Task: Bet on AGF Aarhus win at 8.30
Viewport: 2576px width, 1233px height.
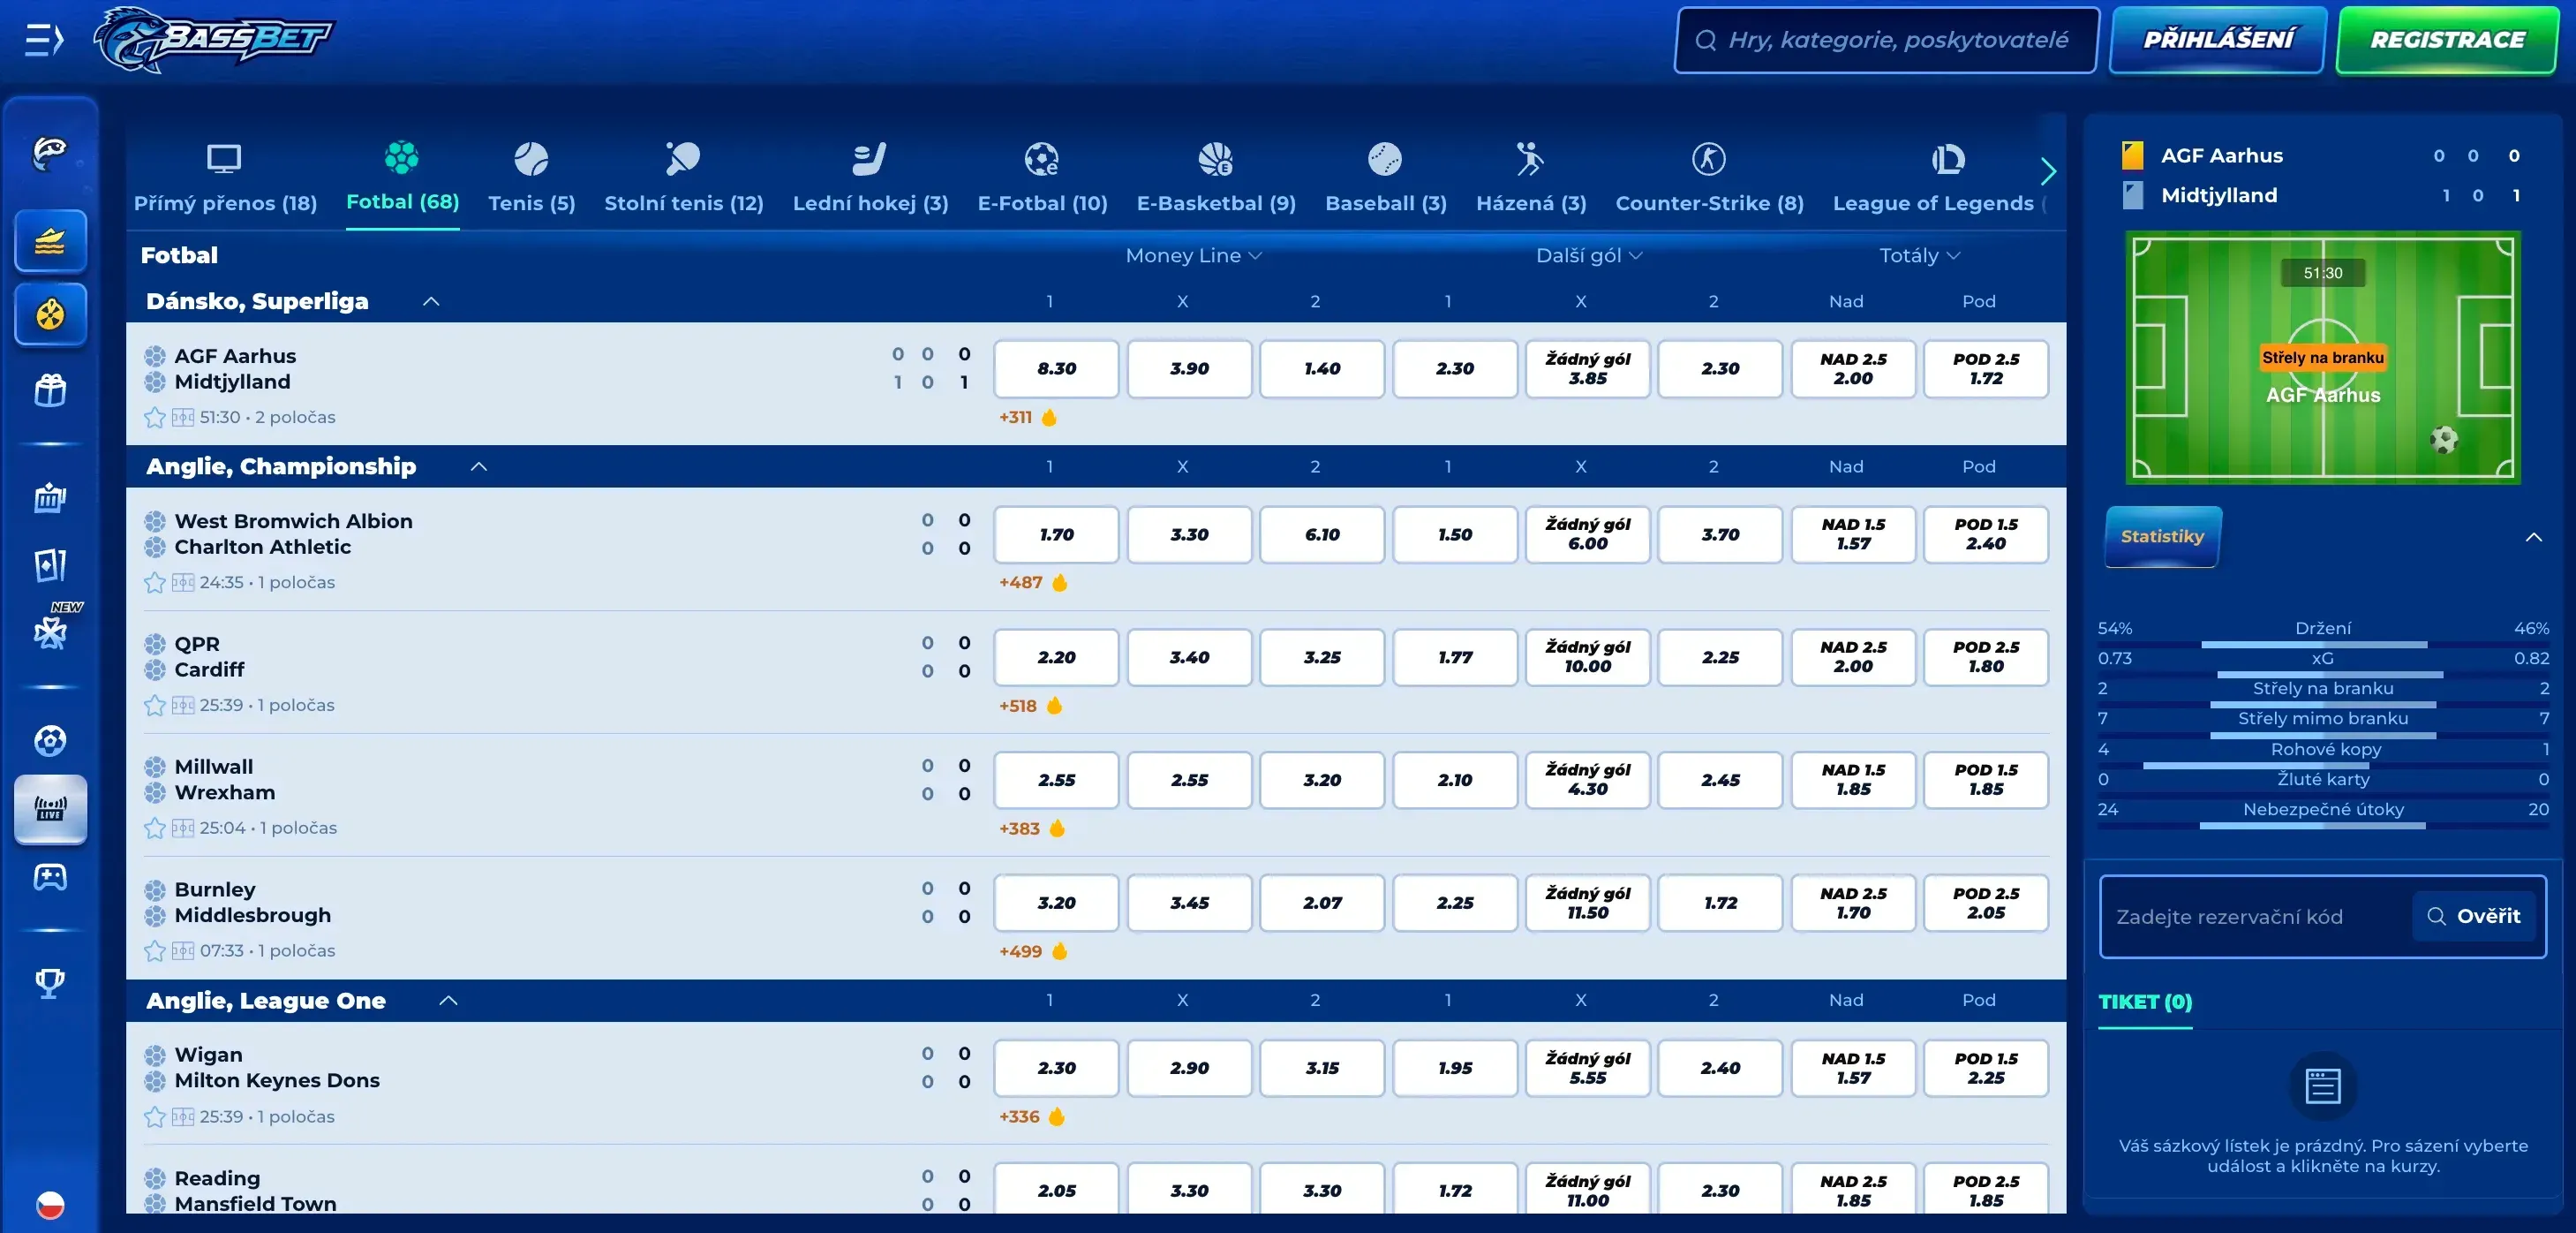Action: coord(1056,369)
